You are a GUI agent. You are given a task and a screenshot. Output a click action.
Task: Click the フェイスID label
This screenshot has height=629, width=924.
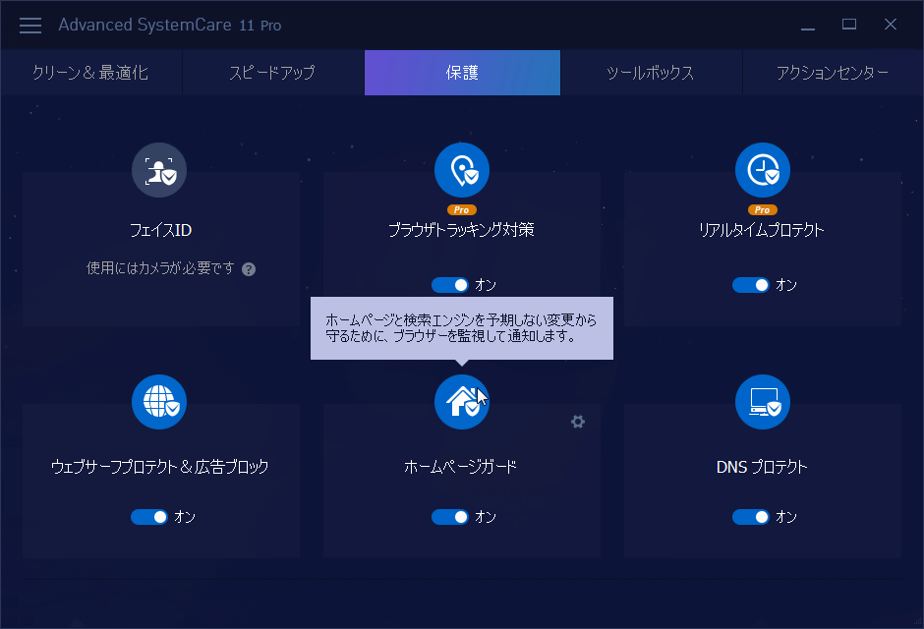pos(160,230)
